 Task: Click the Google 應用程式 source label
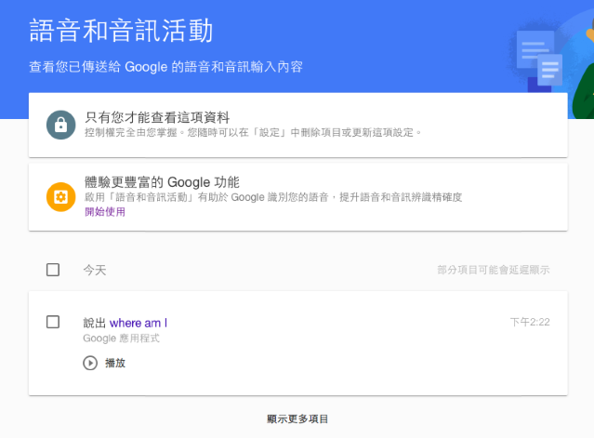pos(121,338)
